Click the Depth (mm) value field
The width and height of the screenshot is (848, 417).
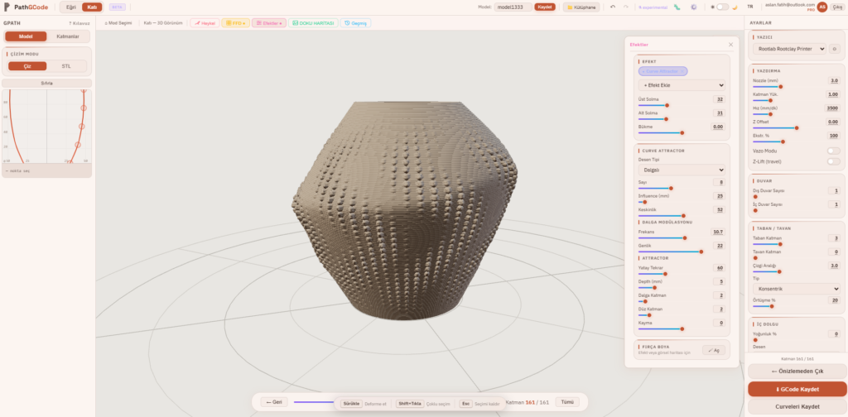720,281
